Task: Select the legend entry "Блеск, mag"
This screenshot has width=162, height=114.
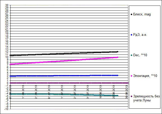Action: point(141,14)
